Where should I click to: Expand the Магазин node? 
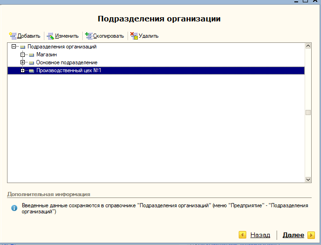point(23,54)
